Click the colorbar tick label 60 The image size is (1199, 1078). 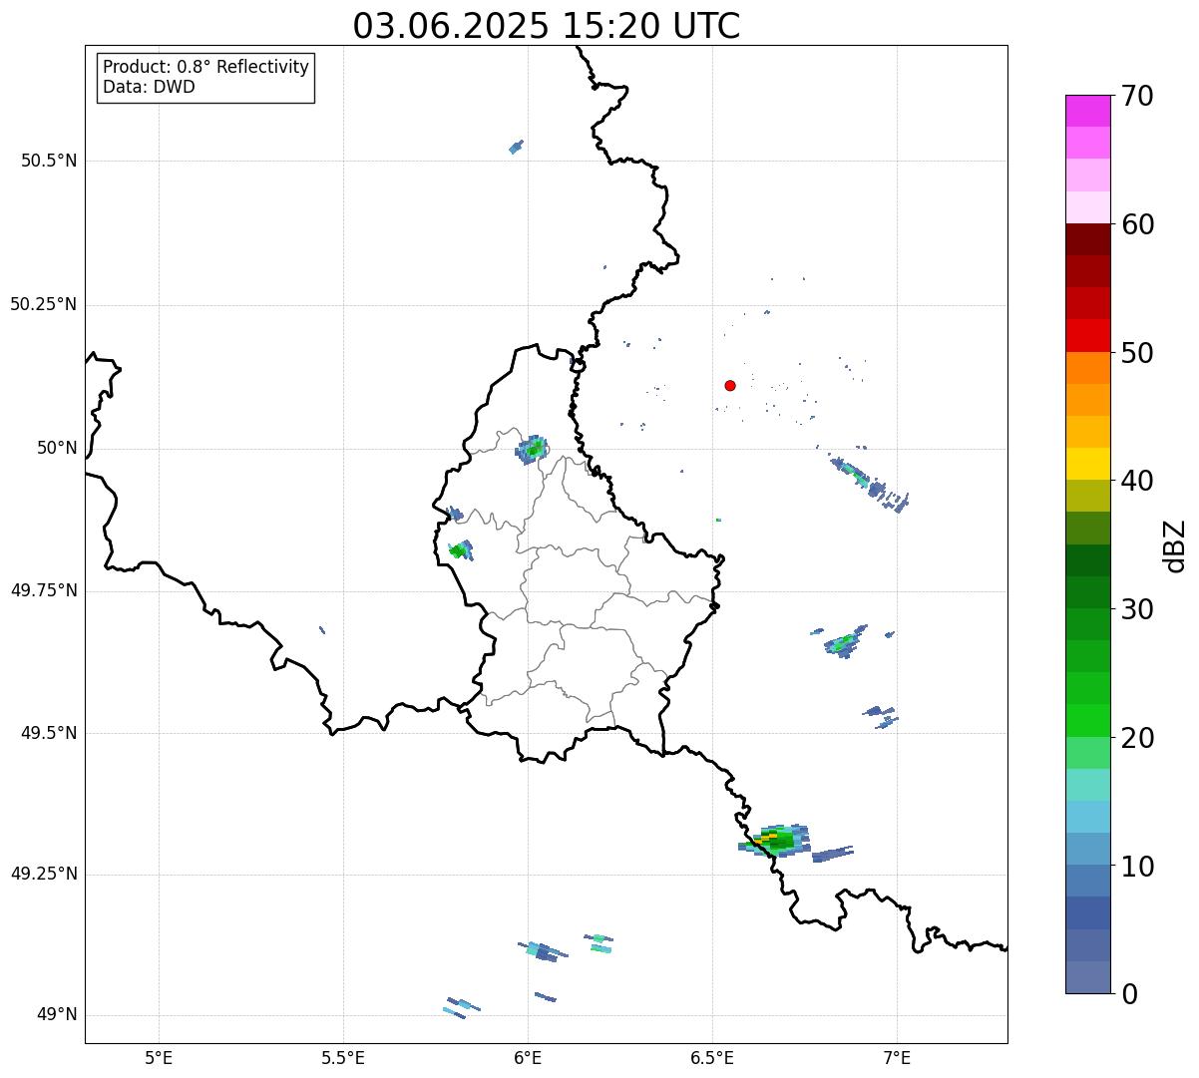[x=1137, y=224]
